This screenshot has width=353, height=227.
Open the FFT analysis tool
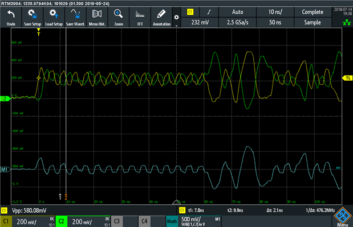(140, 17)
